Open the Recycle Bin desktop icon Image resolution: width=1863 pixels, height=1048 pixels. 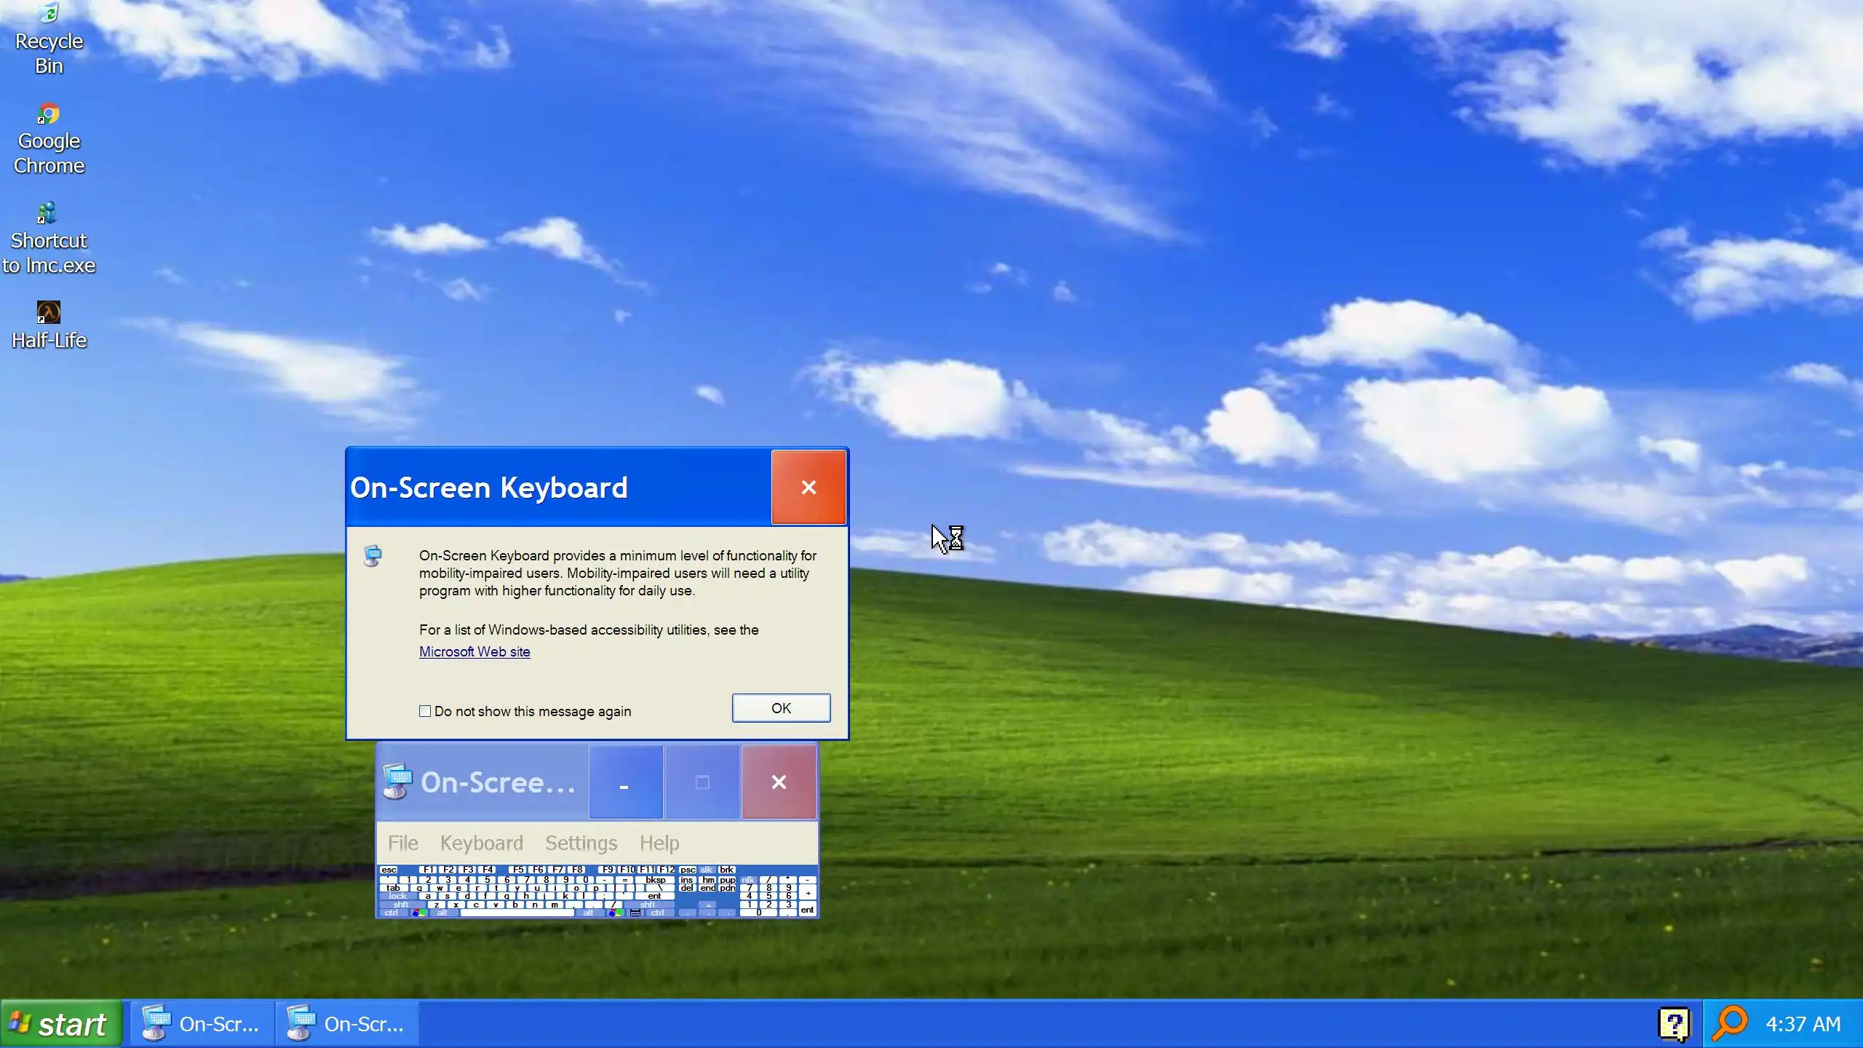48,15
